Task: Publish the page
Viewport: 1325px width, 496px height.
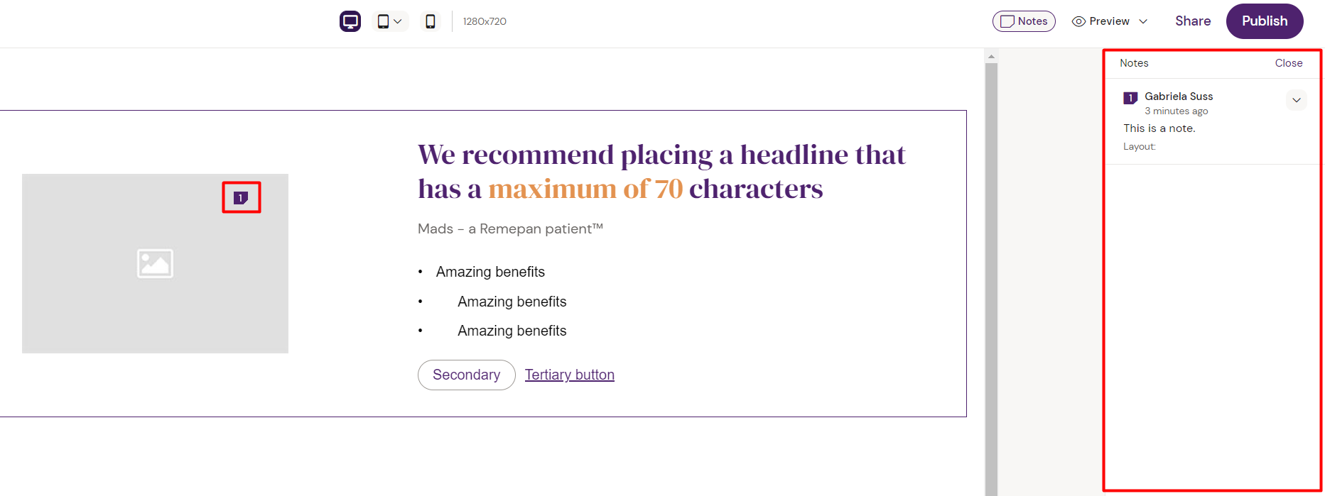Action: click(x=1265, y=21)
